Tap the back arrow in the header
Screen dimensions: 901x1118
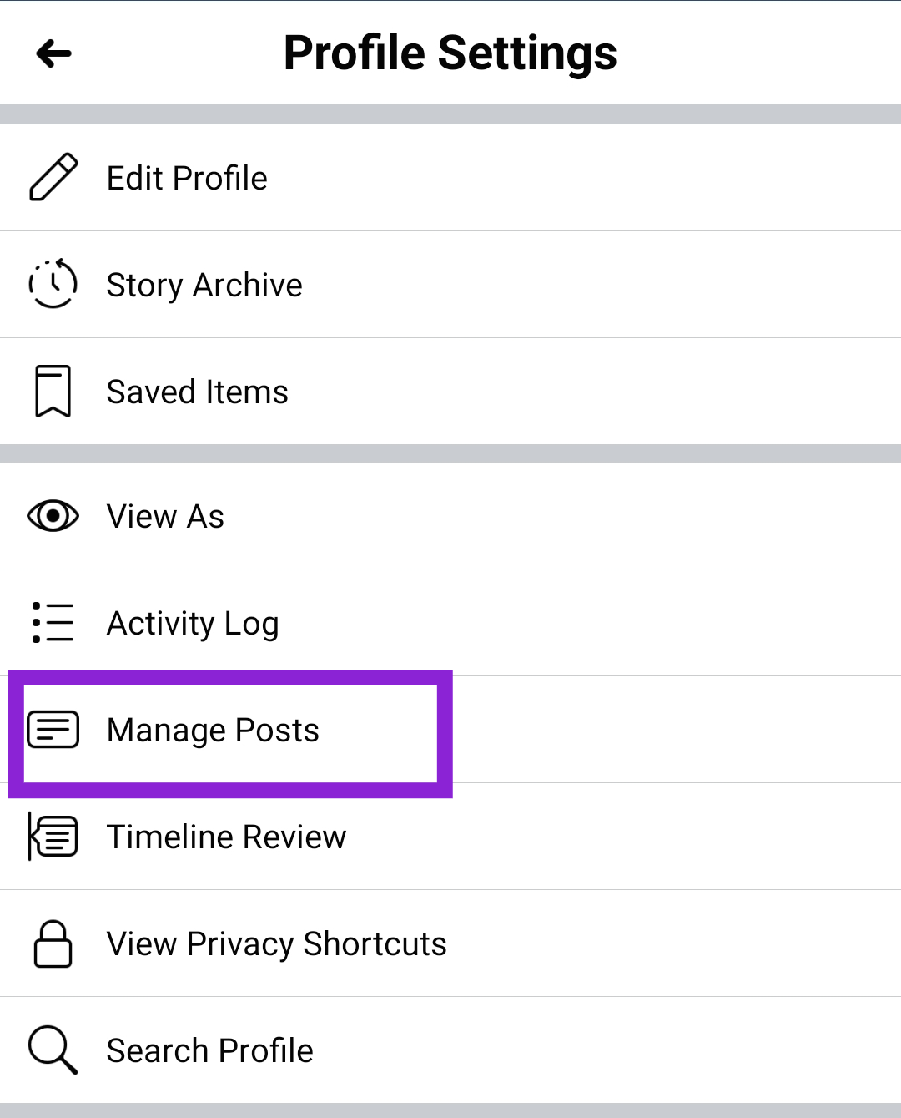pyautogui.click(x=53, y=53)
